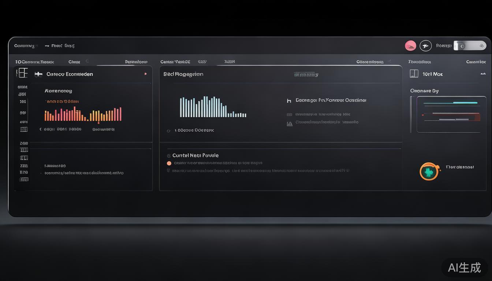Click the H icon beside performance heading

[289, 100]
